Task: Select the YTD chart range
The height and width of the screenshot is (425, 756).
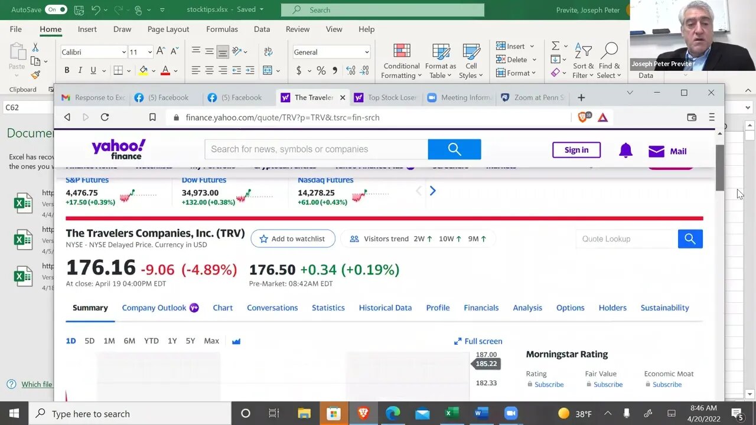Action: tap(151, 341)
